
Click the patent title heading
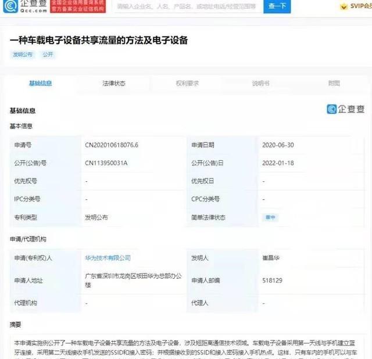(99, 40)
